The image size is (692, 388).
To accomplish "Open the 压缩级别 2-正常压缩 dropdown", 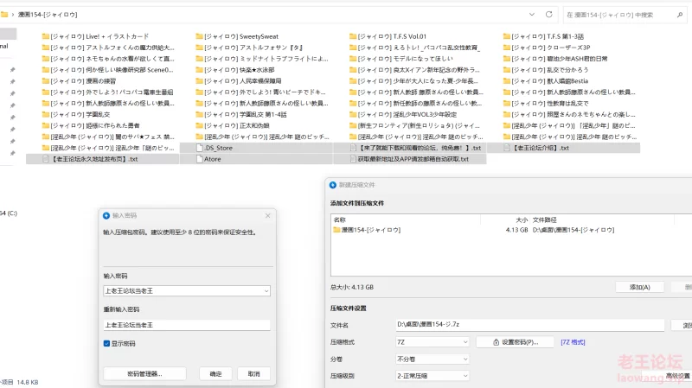I will [x=432, y=376].
